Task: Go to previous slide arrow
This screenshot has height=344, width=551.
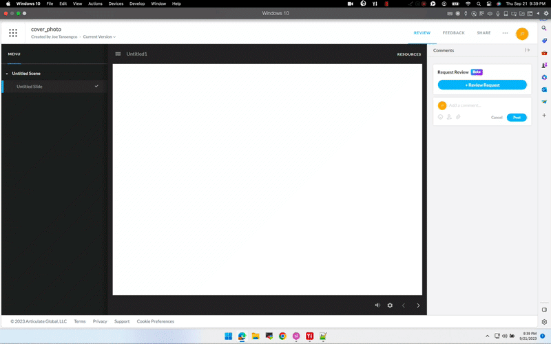Action: [x=404, y=305]
